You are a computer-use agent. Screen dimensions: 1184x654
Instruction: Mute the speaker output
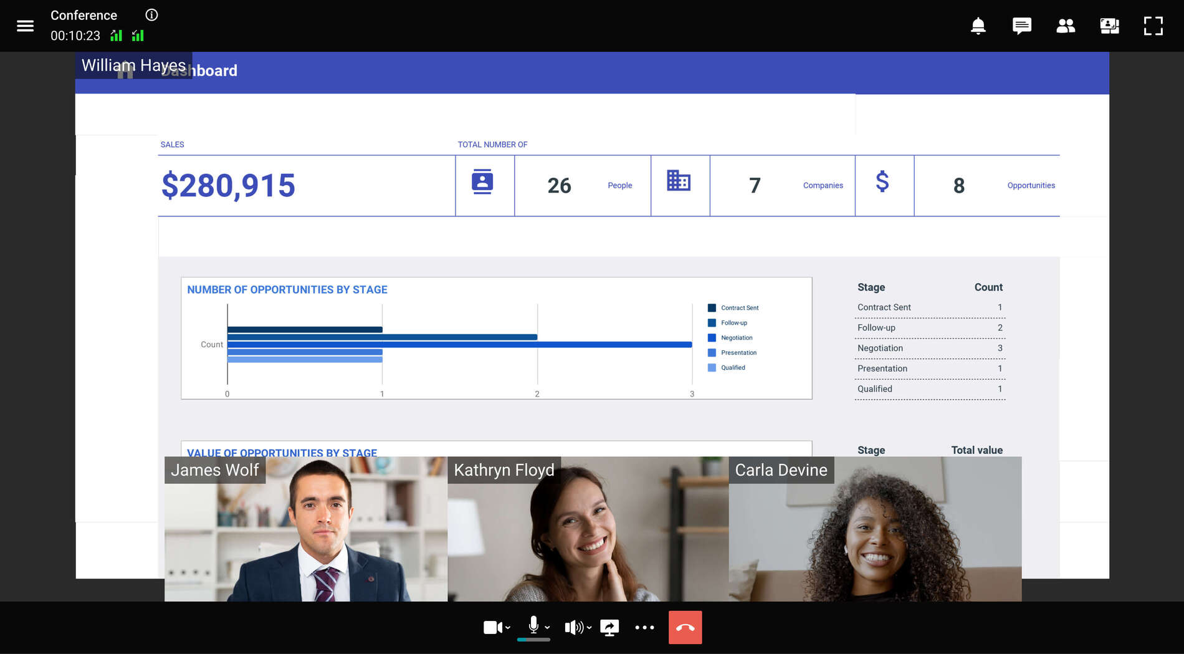(x=573, y=627)
